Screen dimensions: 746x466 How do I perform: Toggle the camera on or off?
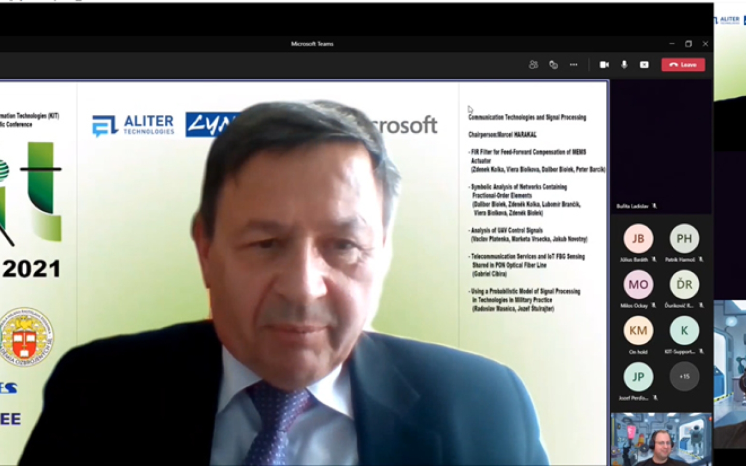[x=604, y=65]
